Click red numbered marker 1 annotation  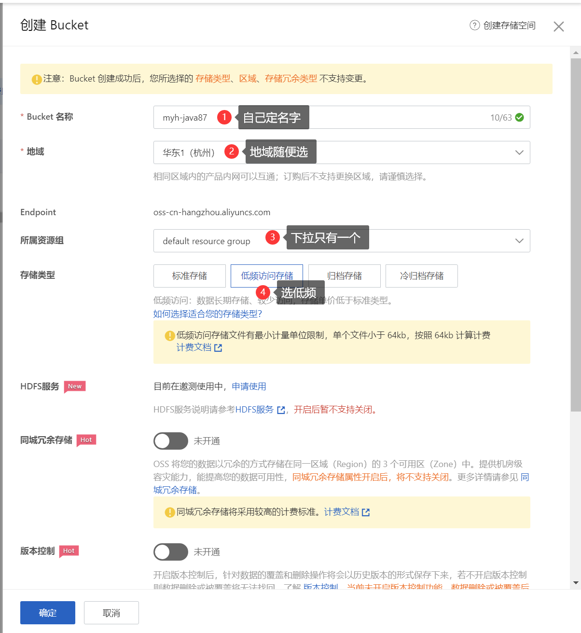pos(224,117)
